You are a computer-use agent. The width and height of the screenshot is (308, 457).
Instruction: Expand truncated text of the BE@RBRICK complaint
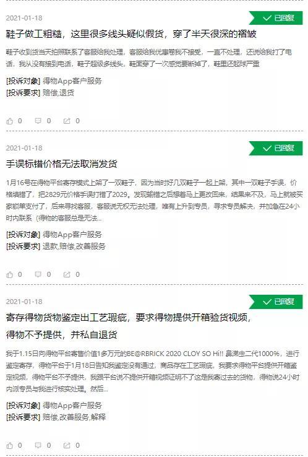[105, 390]
